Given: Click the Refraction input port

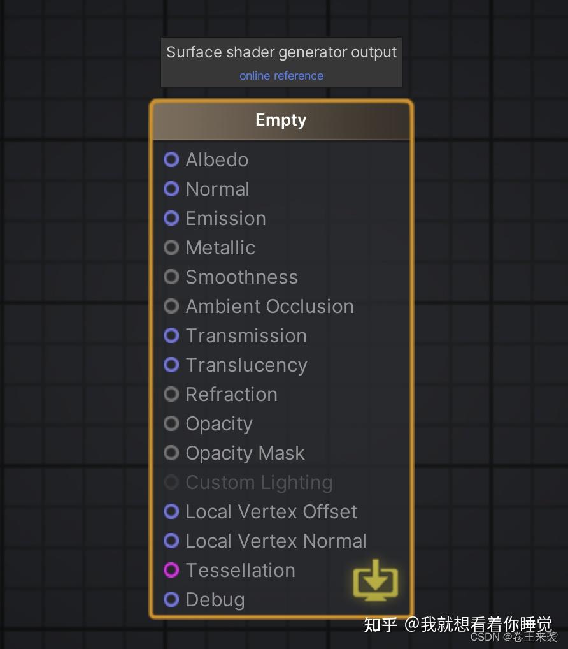Looking at the screenshot, I should tap(171, 394).
